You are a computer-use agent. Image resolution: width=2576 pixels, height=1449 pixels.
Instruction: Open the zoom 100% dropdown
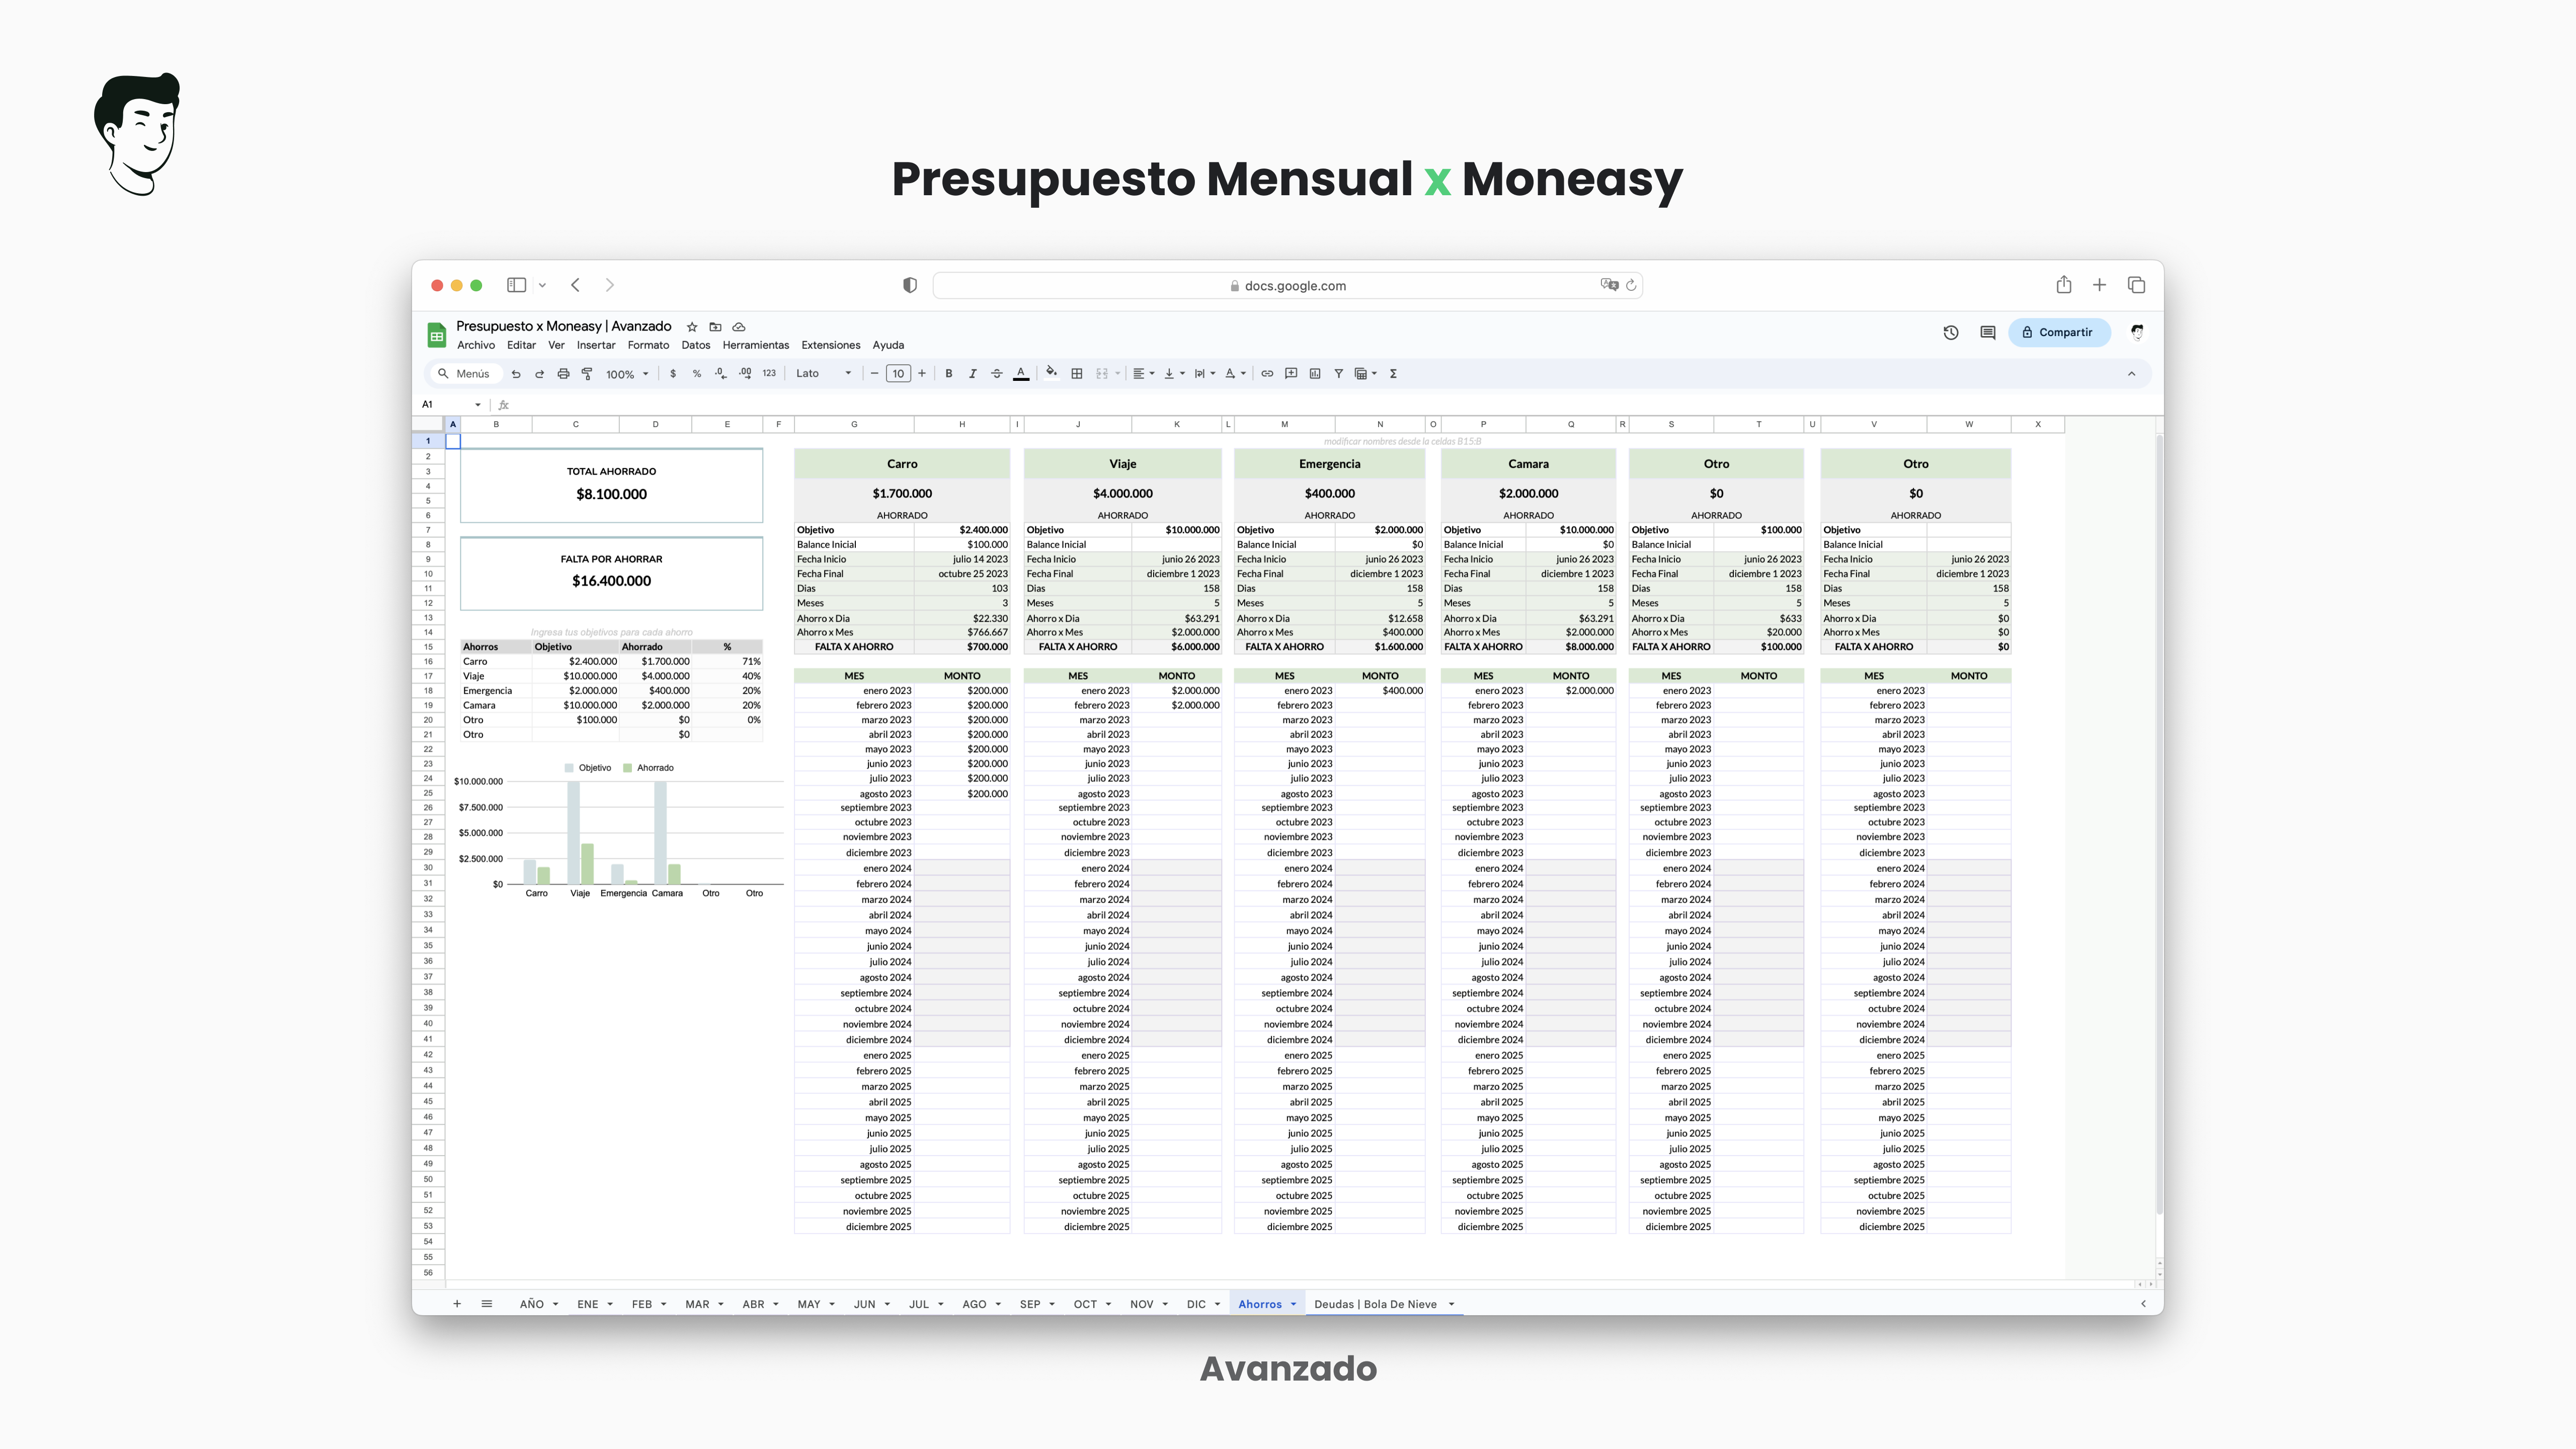pyautogui.click(x=627, y=374)
